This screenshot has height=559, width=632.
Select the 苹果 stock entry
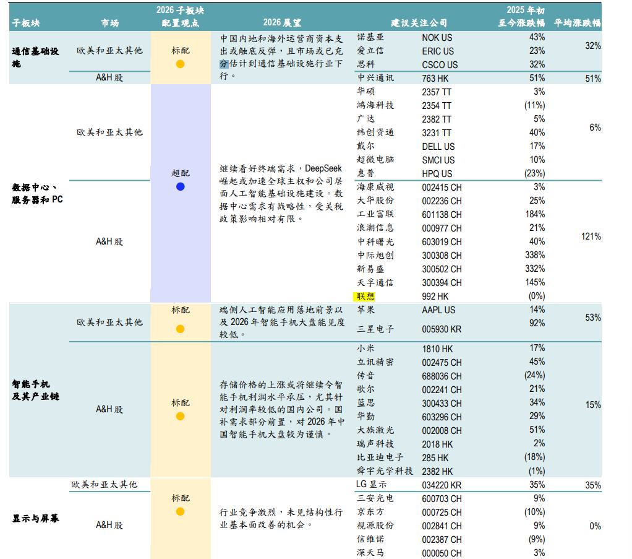[x=365, y=310]
